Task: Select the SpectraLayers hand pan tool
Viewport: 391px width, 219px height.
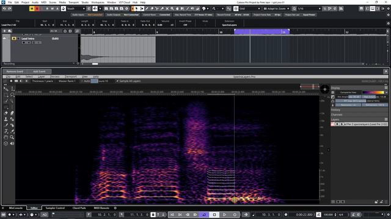Action: tap(6, 137)
